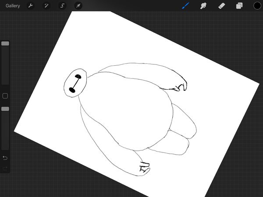The width and height of the screenshot is (263, 197).
Task: Tap the lower eye of the character
Action: (72, 90)
